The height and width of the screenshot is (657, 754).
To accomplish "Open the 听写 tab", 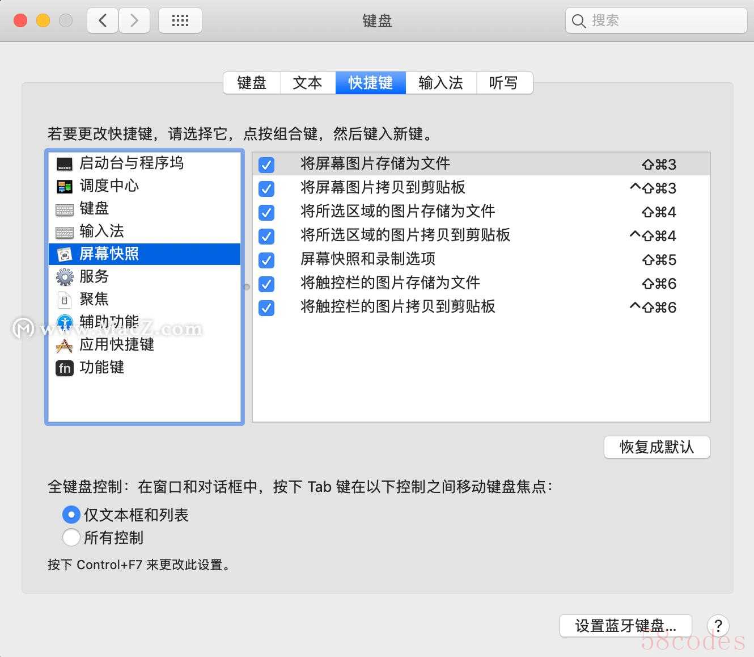I will click(x=504, y=83).
